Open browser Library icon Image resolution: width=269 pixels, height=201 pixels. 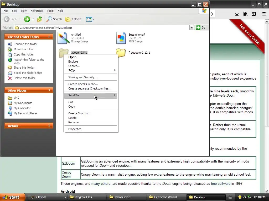click(x=245, y=14)
